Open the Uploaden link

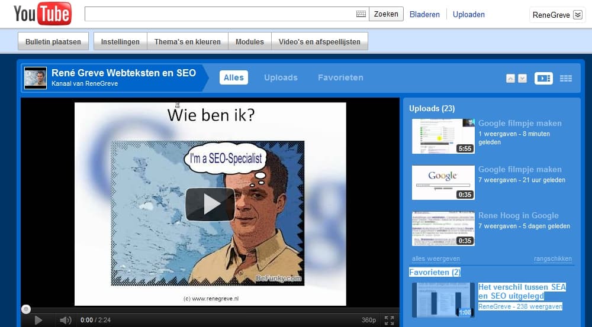(468, 14)
